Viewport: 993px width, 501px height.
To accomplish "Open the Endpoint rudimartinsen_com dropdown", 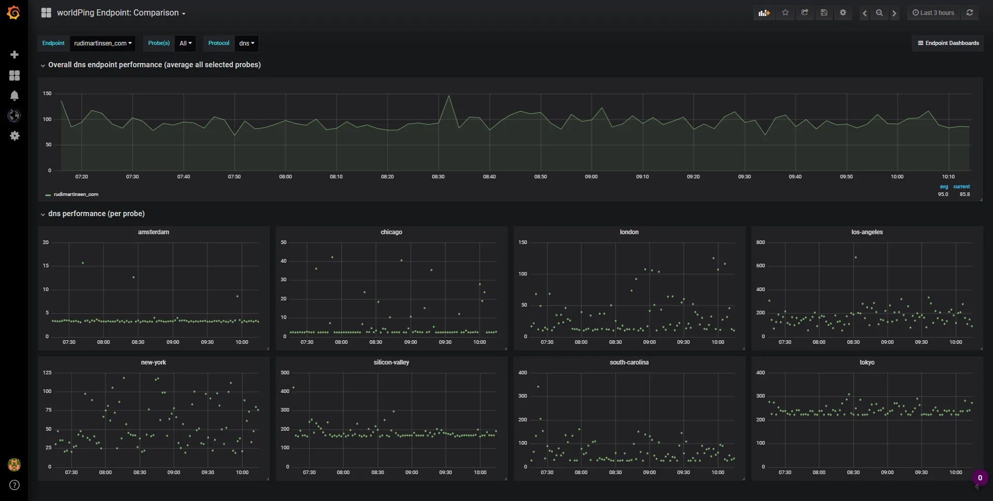I will 102,43.
